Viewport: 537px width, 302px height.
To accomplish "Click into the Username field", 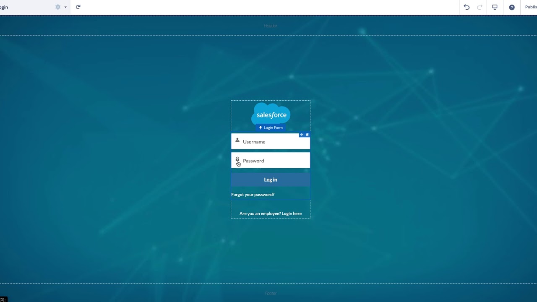I will [x=271, y=141].
